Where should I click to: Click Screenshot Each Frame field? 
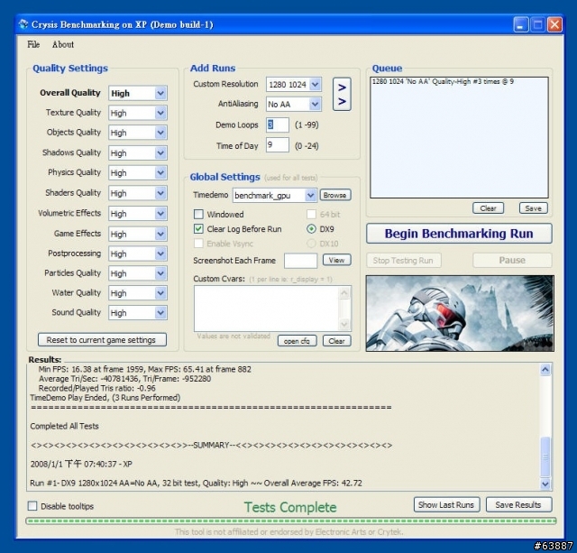(300, 261)
